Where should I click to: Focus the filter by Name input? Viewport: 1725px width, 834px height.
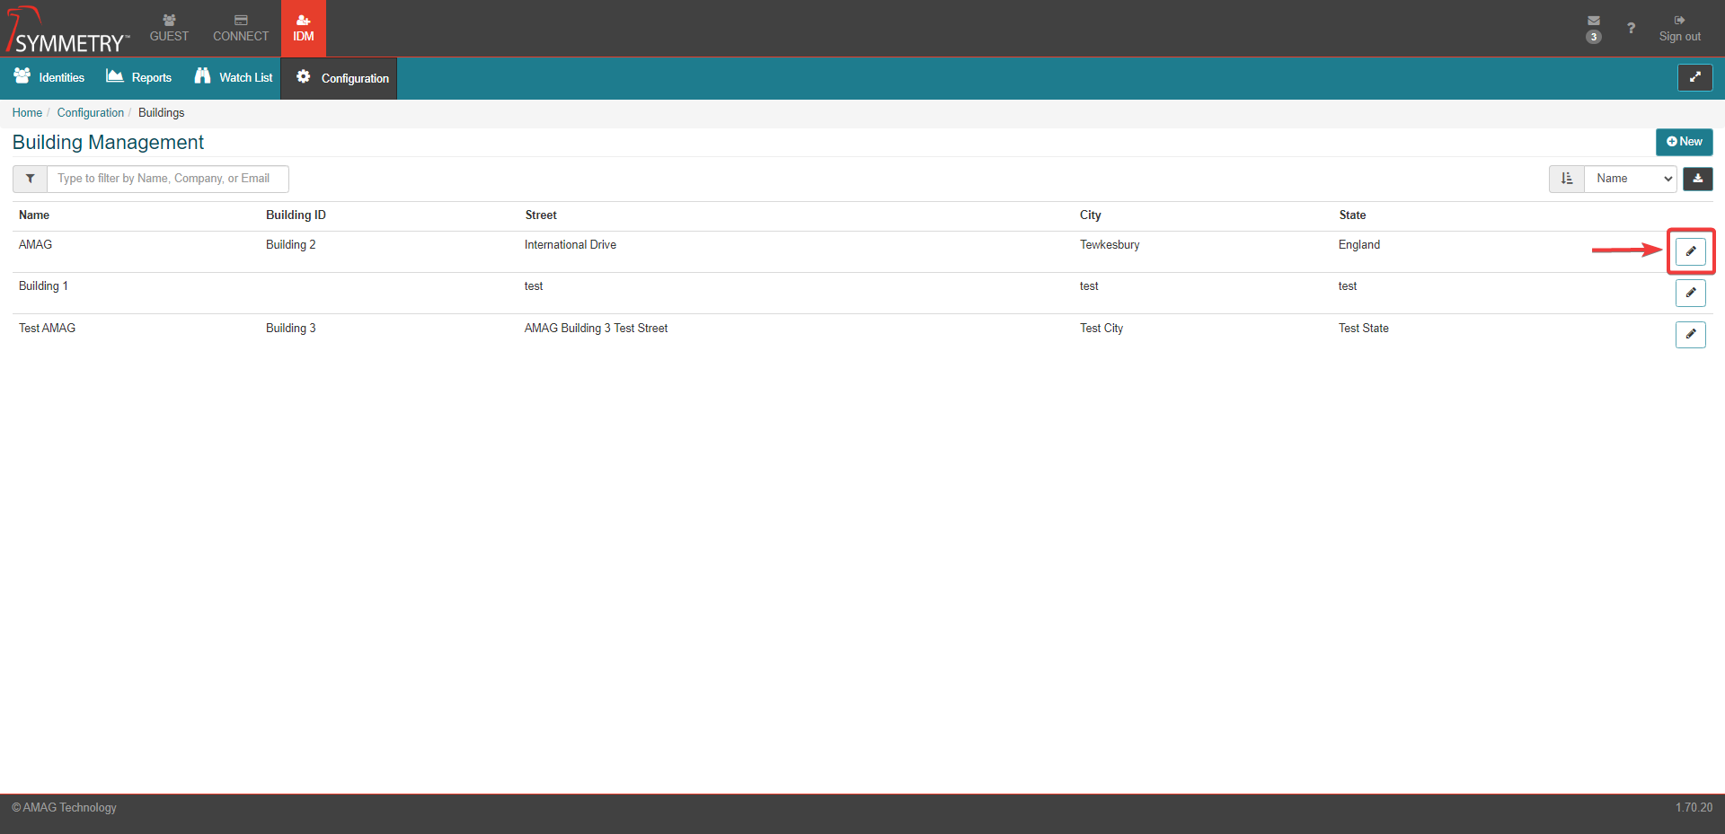click(168, 179)
